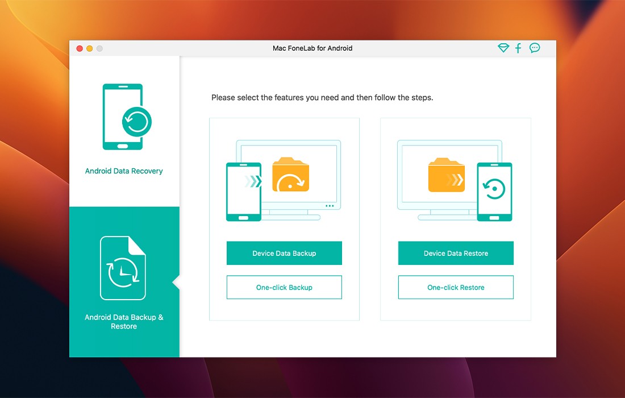625x398 pixels.
Task: Click the orange folder in the restore illustration
Action: 446,175
